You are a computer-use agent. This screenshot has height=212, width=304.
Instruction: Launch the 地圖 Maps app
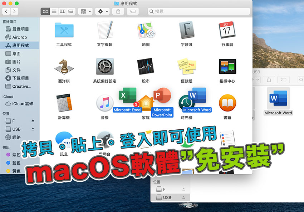point(146,30)
